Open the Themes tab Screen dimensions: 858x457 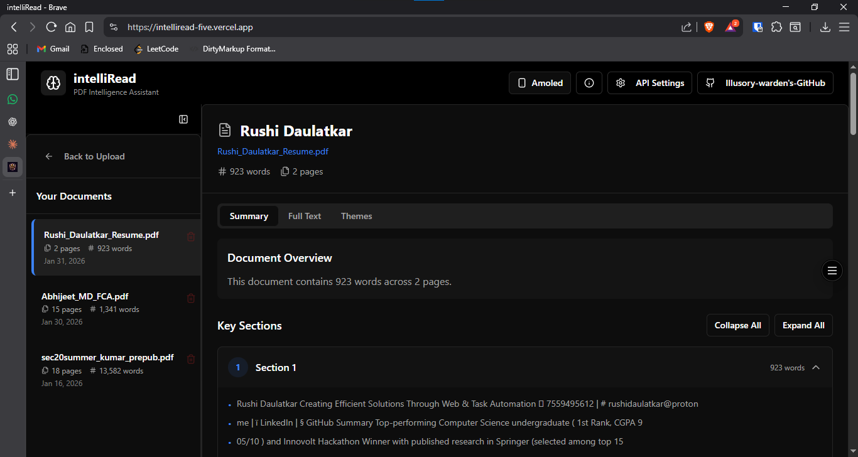click(x=356, y=215)
